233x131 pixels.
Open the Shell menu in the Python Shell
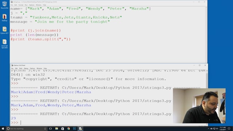(x=21, y=68)
